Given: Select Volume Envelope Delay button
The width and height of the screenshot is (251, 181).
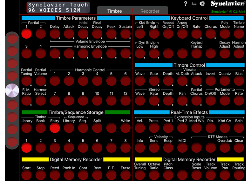Looking at the screenshot, I should tap(55, 34).
